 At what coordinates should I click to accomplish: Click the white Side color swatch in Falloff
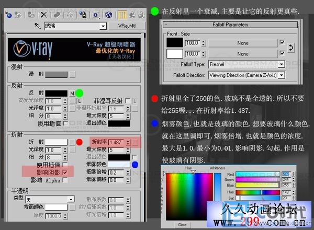click(x=175, y=54)
